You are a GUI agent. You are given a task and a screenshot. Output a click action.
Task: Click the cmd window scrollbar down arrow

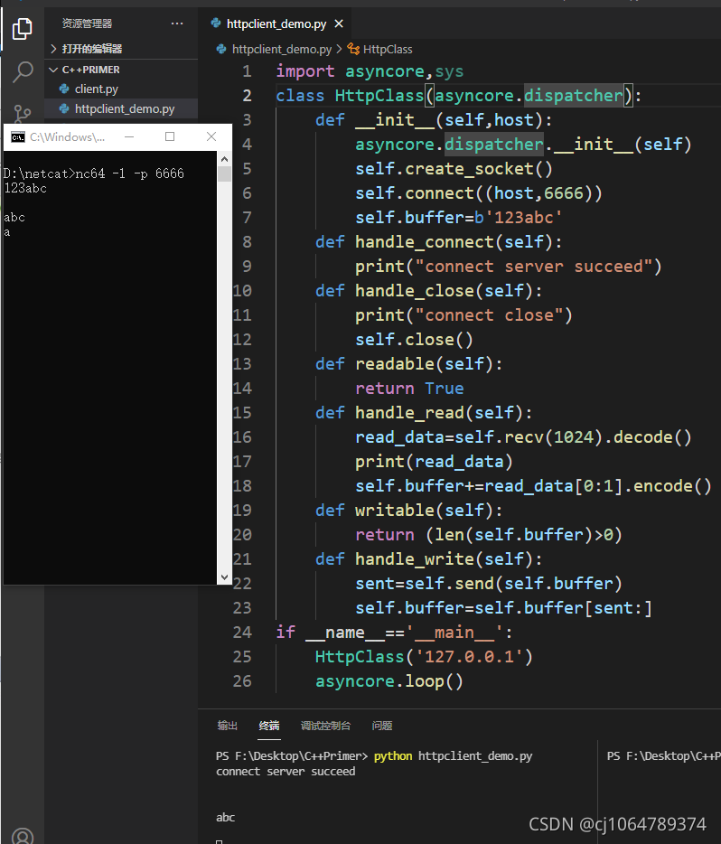tap(224, 577)
